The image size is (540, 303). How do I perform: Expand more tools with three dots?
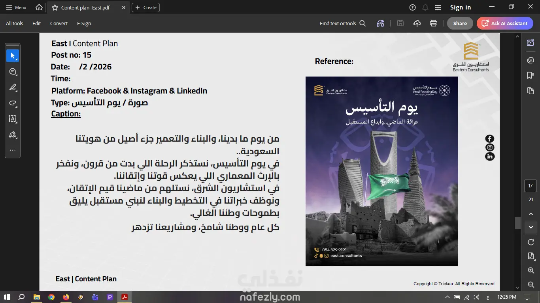pos(13,150)
